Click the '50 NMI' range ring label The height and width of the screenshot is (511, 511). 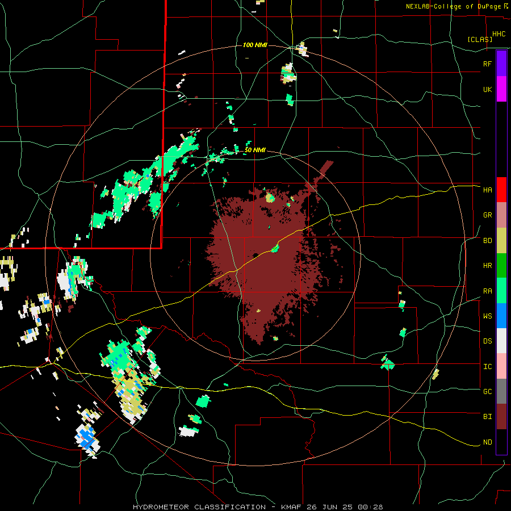click(255, 150)
